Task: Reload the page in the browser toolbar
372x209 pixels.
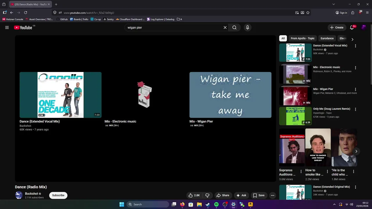Action: pyautogui.click(x=26, y=12)
